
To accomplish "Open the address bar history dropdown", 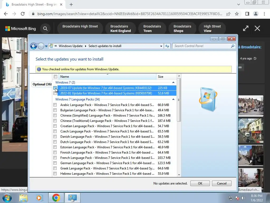I will point(161,46).
